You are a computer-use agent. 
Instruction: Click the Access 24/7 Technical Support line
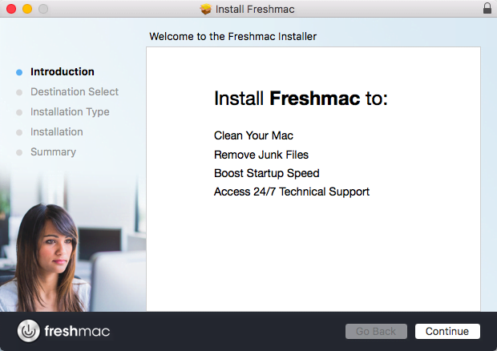click(x=292, y=192)
